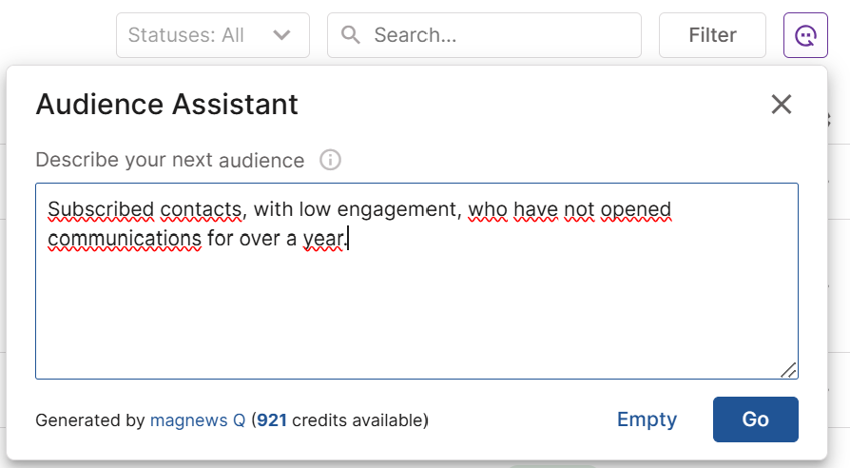The height and width of the screenshot is (468, 850).
Task: Click the magnifier icon in search box
Action: tap(351, 35)
